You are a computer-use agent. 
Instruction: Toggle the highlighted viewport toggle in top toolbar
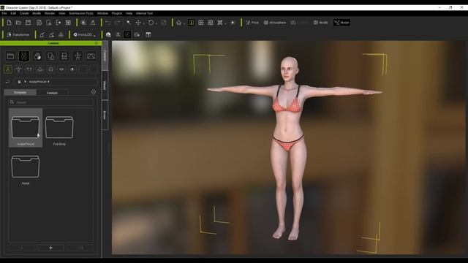pyautogui.click(x=192, y=23)
